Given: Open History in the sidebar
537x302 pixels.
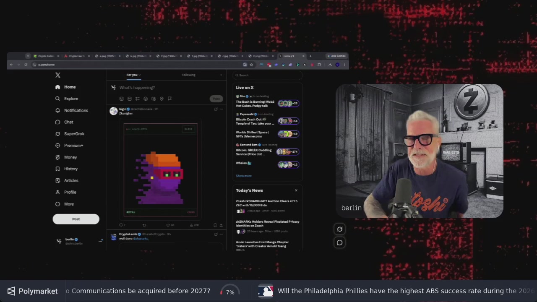Looking at the screenshot, I should click(67, 169).
